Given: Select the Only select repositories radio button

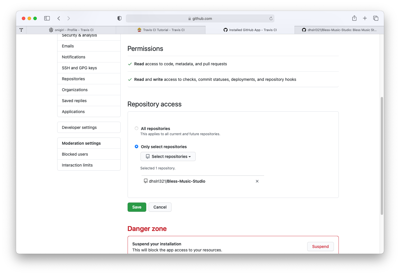Looking at the screenshot, I should 136,146.
